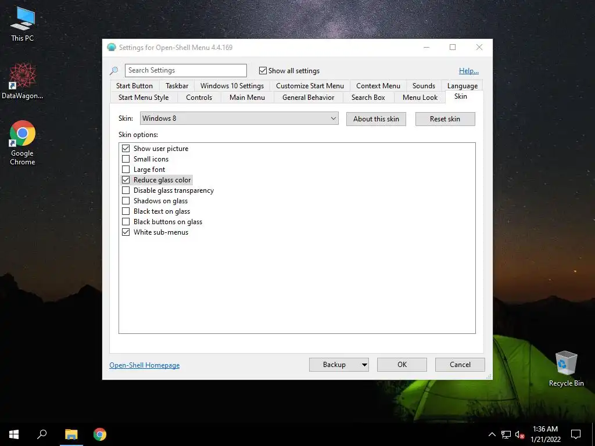
Task: Switch to the Main Menu tab
Action: click(247, 98)
